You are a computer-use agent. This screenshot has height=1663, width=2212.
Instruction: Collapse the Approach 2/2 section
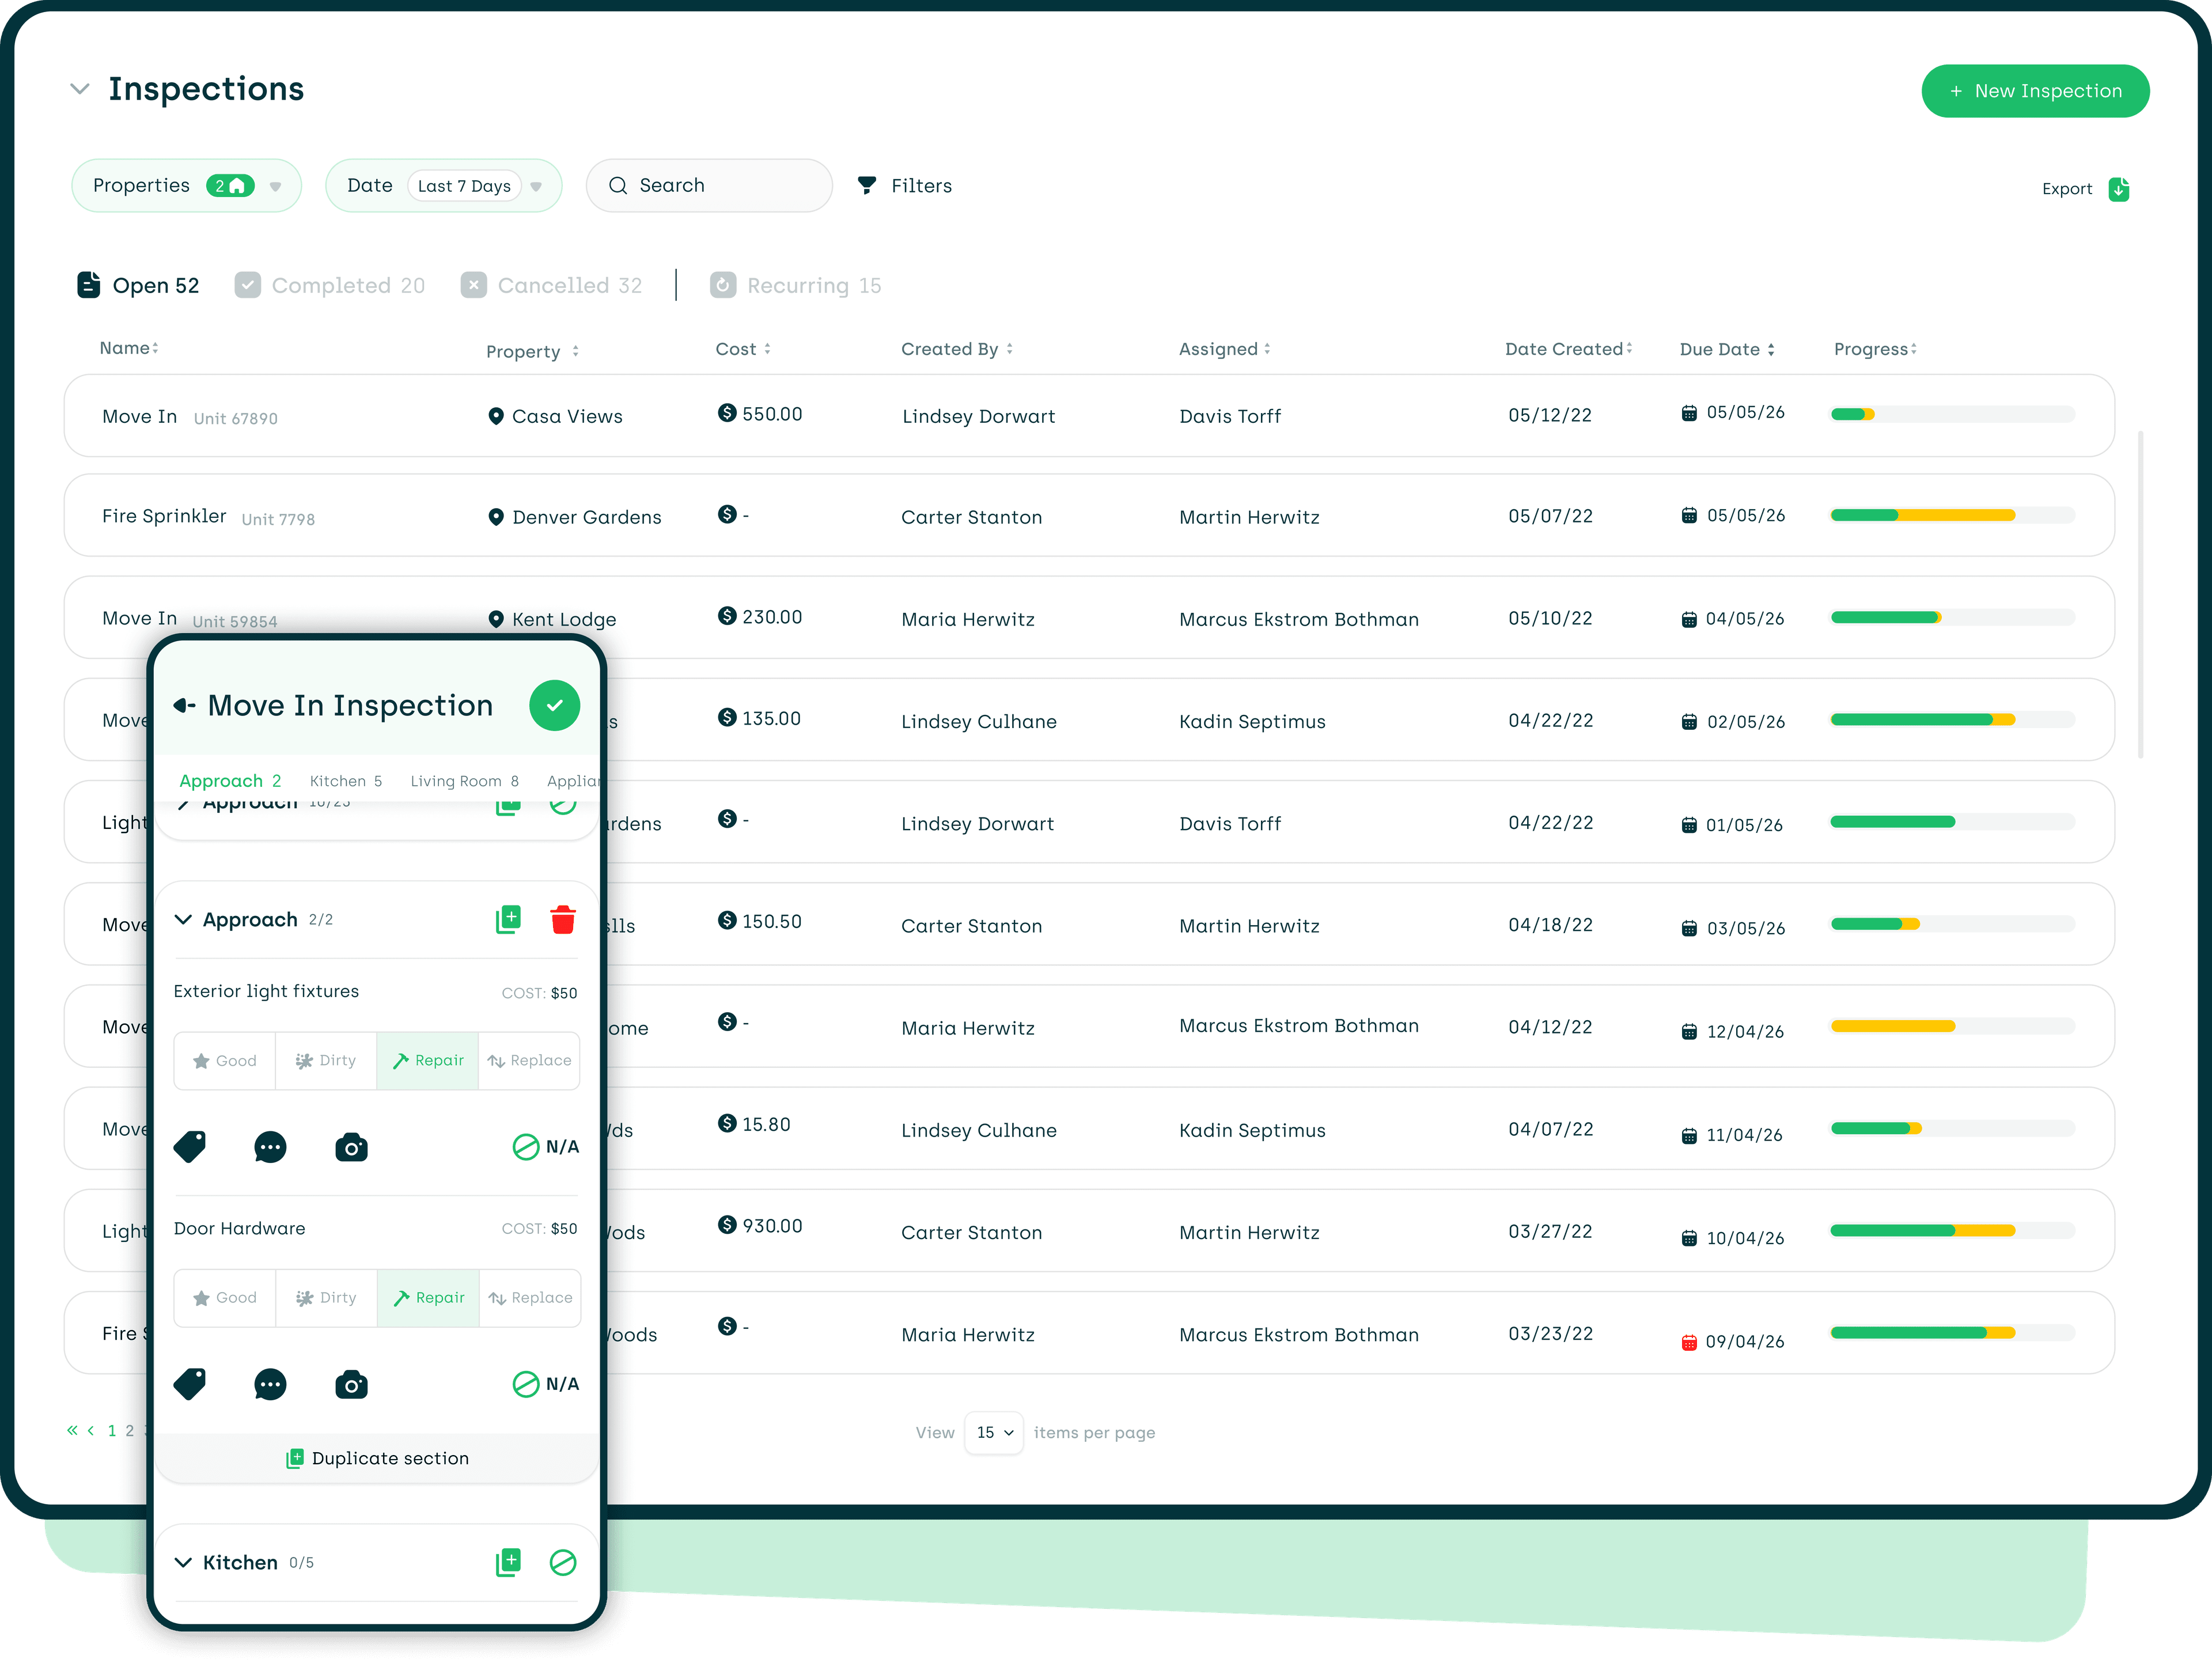(x=184, y=919)
